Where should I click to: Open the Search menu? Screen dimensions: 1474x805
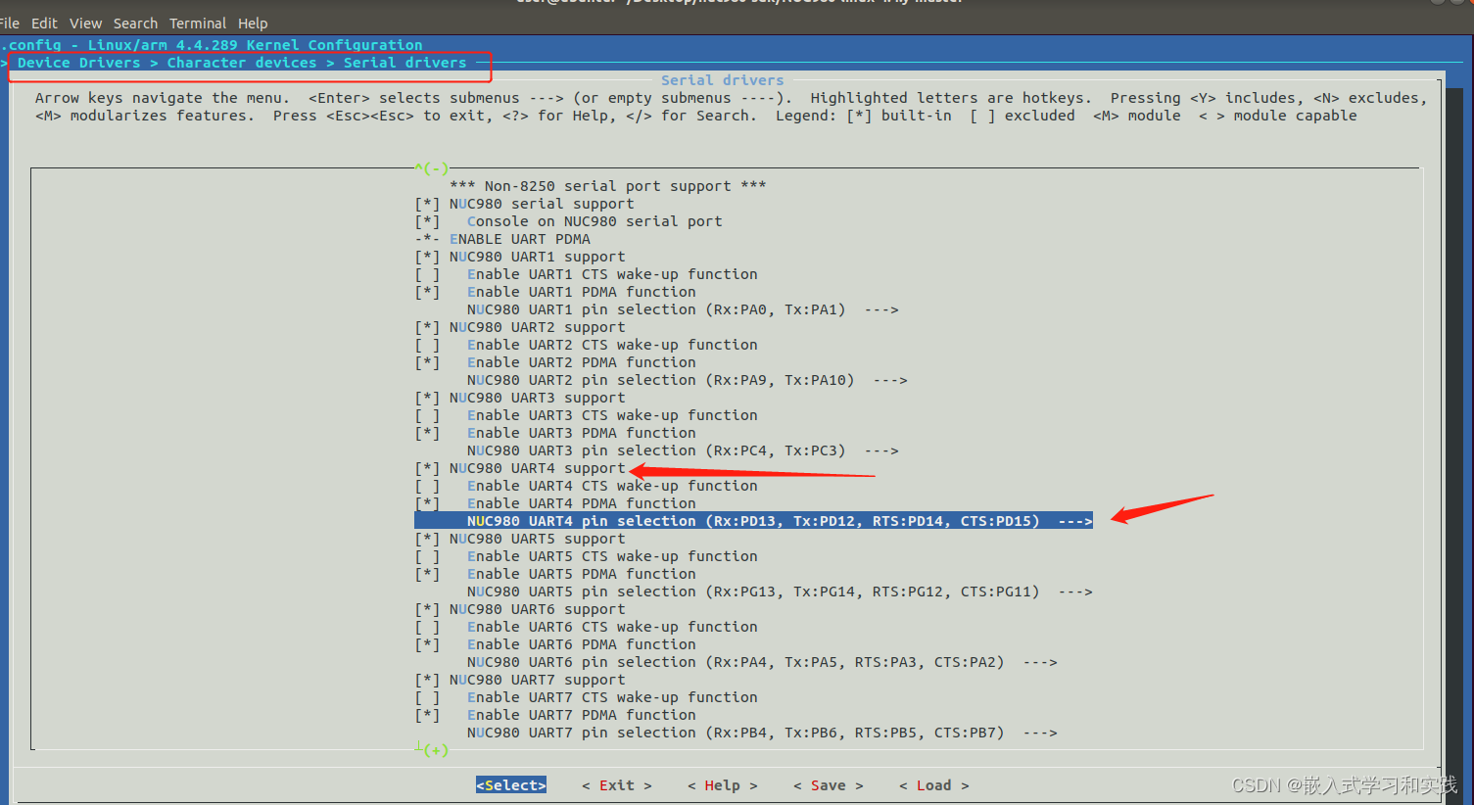click(x=135, y=24)
